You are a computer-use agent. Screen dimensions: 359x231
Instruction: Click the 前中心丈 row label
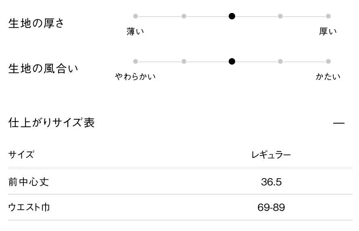click(29, 182)
